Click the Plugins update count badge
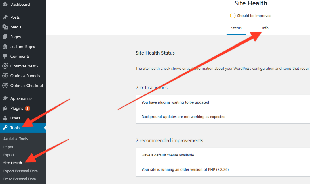Screen dimensions: 310x184 [x=27, y=108]
